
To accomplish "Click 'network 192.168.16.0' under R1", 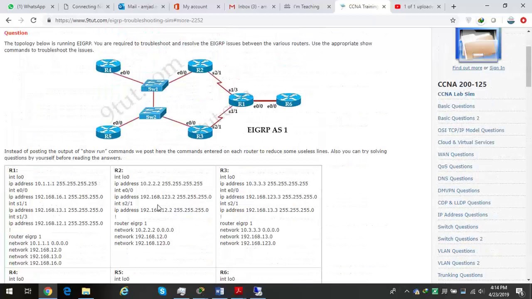I will coord(35,263).
